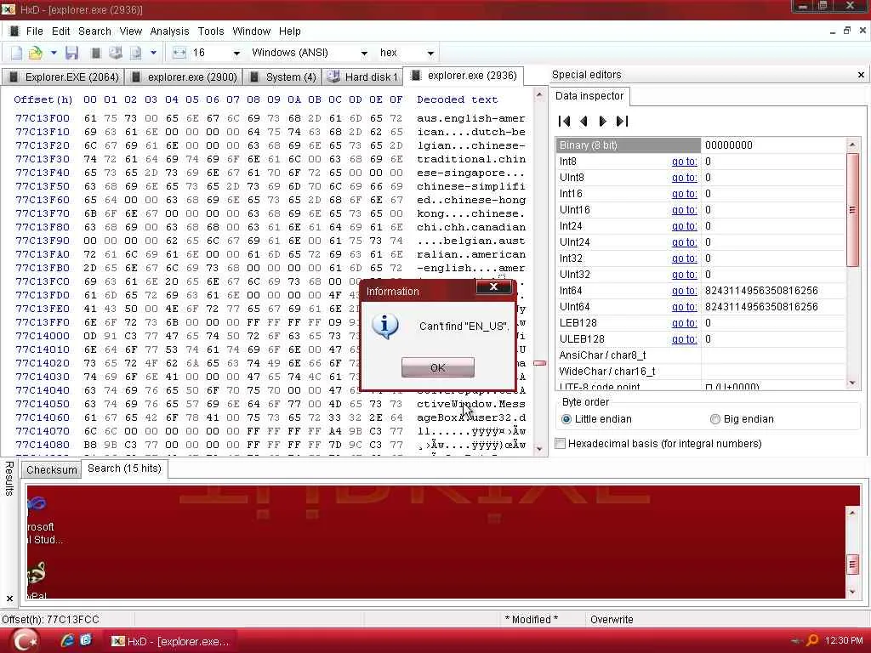The width and height of the screenshot is (871, 653).
Task: Switch to the Checksum results tab
Action: (52, 469)
